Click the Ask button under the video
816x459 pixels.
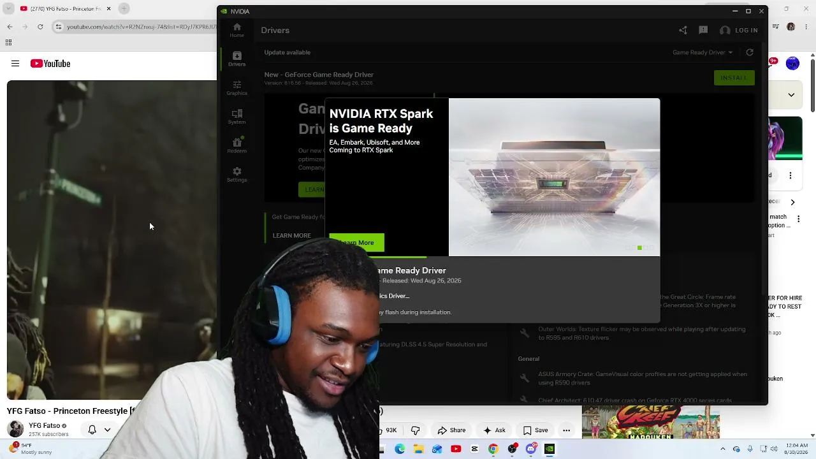coord(495,430)
